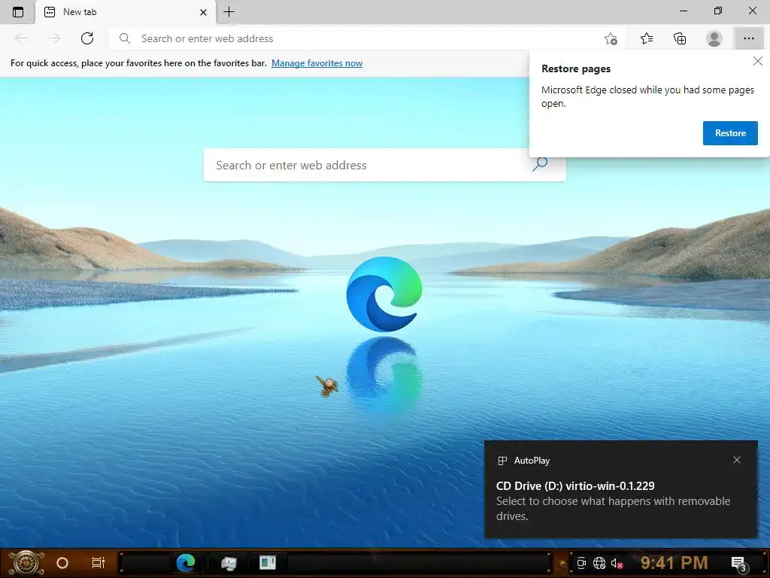The image size is (770, 578).
Task: Click the page center search box
Action: (384, 165)
